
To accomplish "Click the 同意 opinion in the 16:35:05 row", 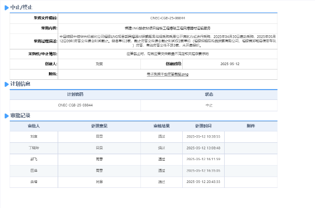I will [99, 171].
